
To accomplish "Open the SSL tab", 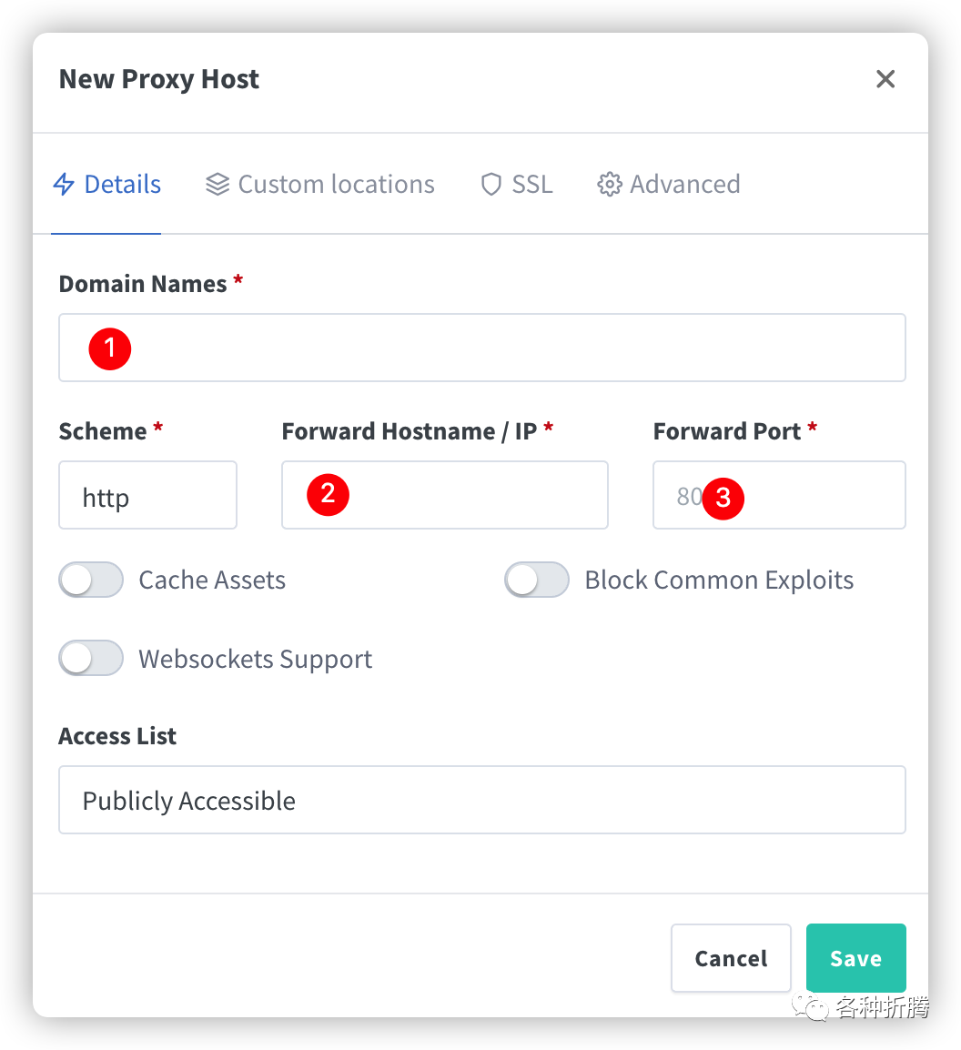I will click(531, 185).
